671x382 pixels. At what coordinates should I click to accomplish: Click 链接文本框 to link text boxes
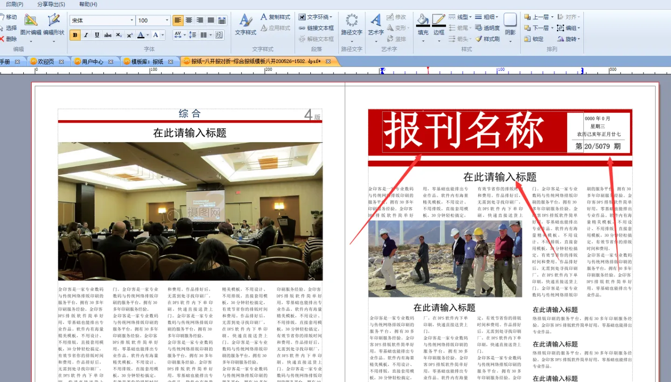coord(316,28)
